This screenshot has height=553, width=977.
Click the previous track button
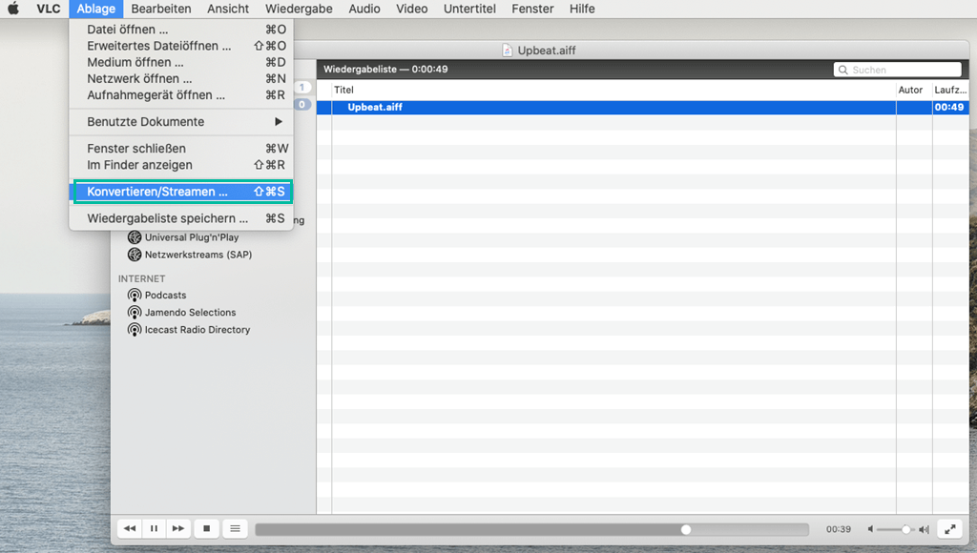click(130, 529)
